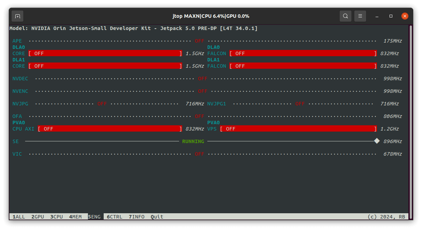Close the jtop terminal window

(x=405, y=16)
